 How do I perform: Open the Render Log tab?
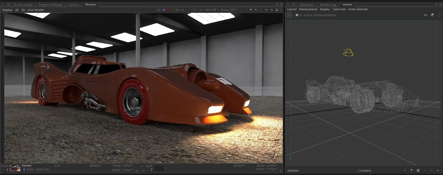(x=328, y=4)
